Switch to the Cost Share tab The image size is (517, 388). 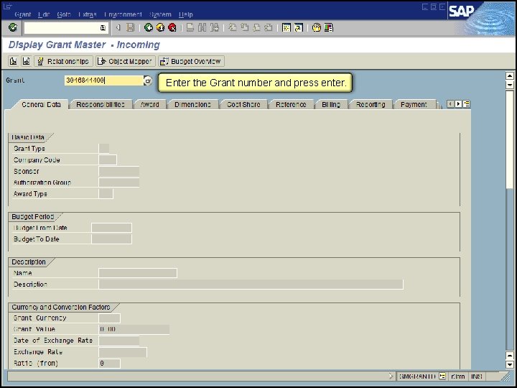click(x=243, y=105)
